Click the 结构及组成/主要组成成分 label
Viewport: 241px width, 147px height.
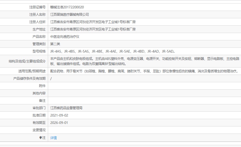click(x=27, y=61)
